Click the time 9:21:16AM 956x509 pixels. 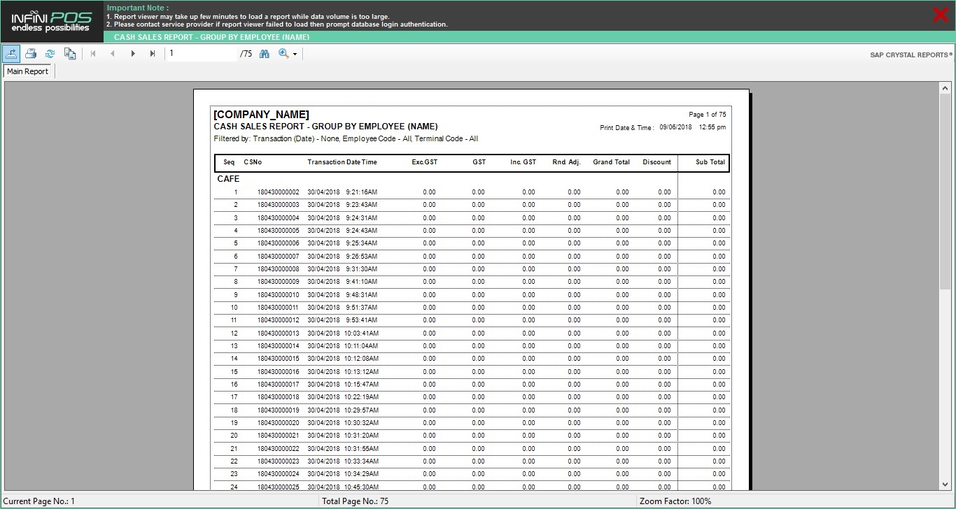361,192
